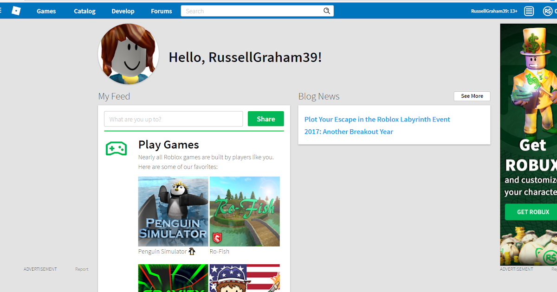Open the green laser game thumbnail
557x292 pixels.
click(x=173, y=278)
